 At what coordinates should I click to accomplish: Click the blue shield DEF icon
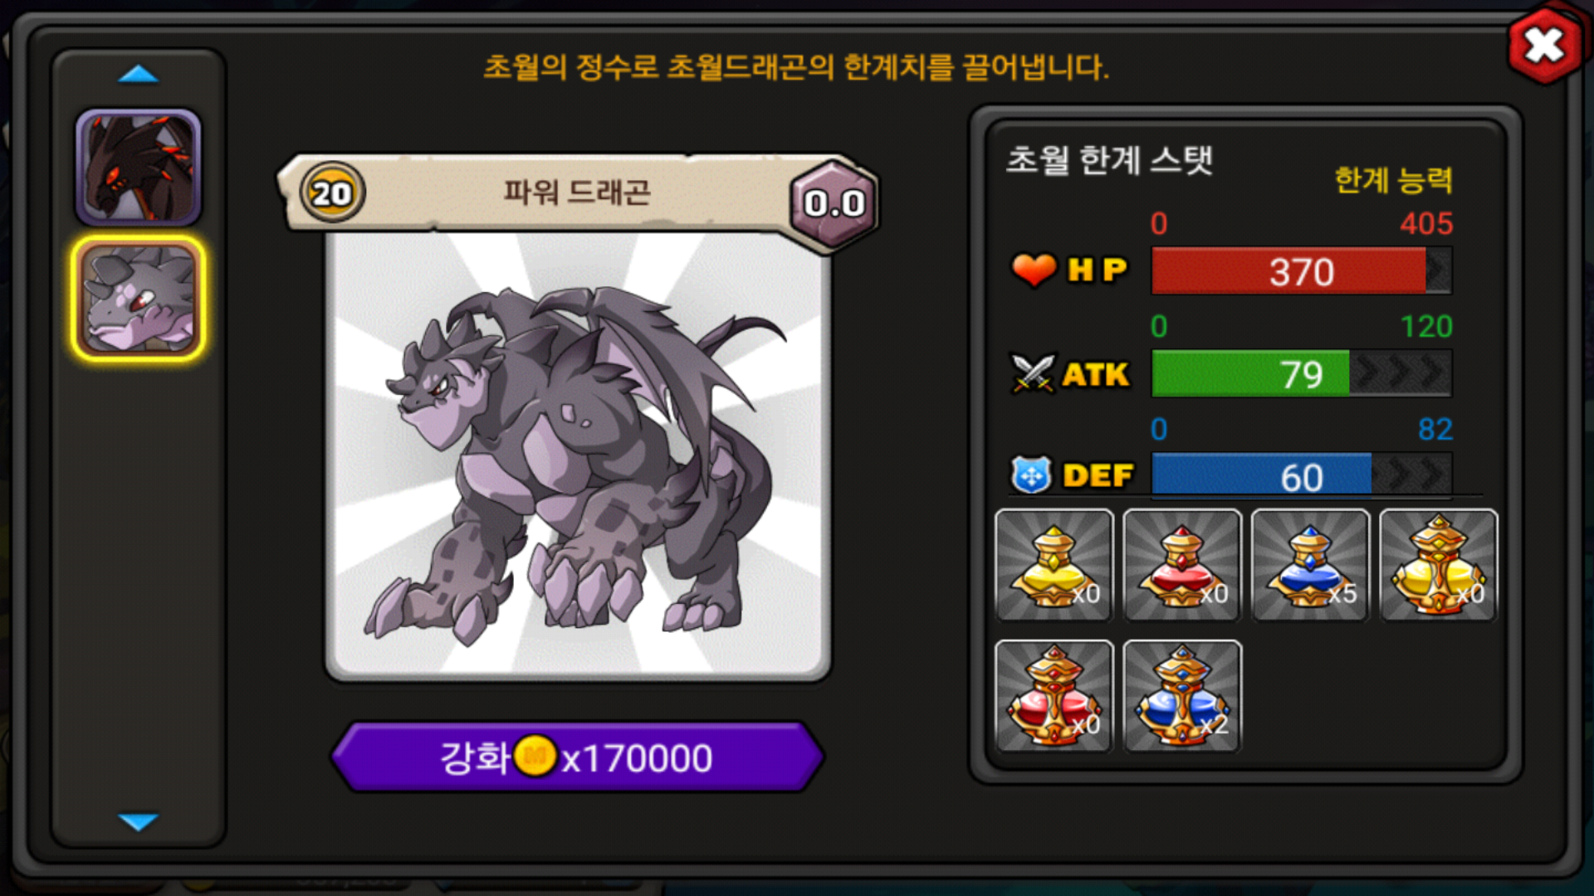click(x=1031, y=475)
